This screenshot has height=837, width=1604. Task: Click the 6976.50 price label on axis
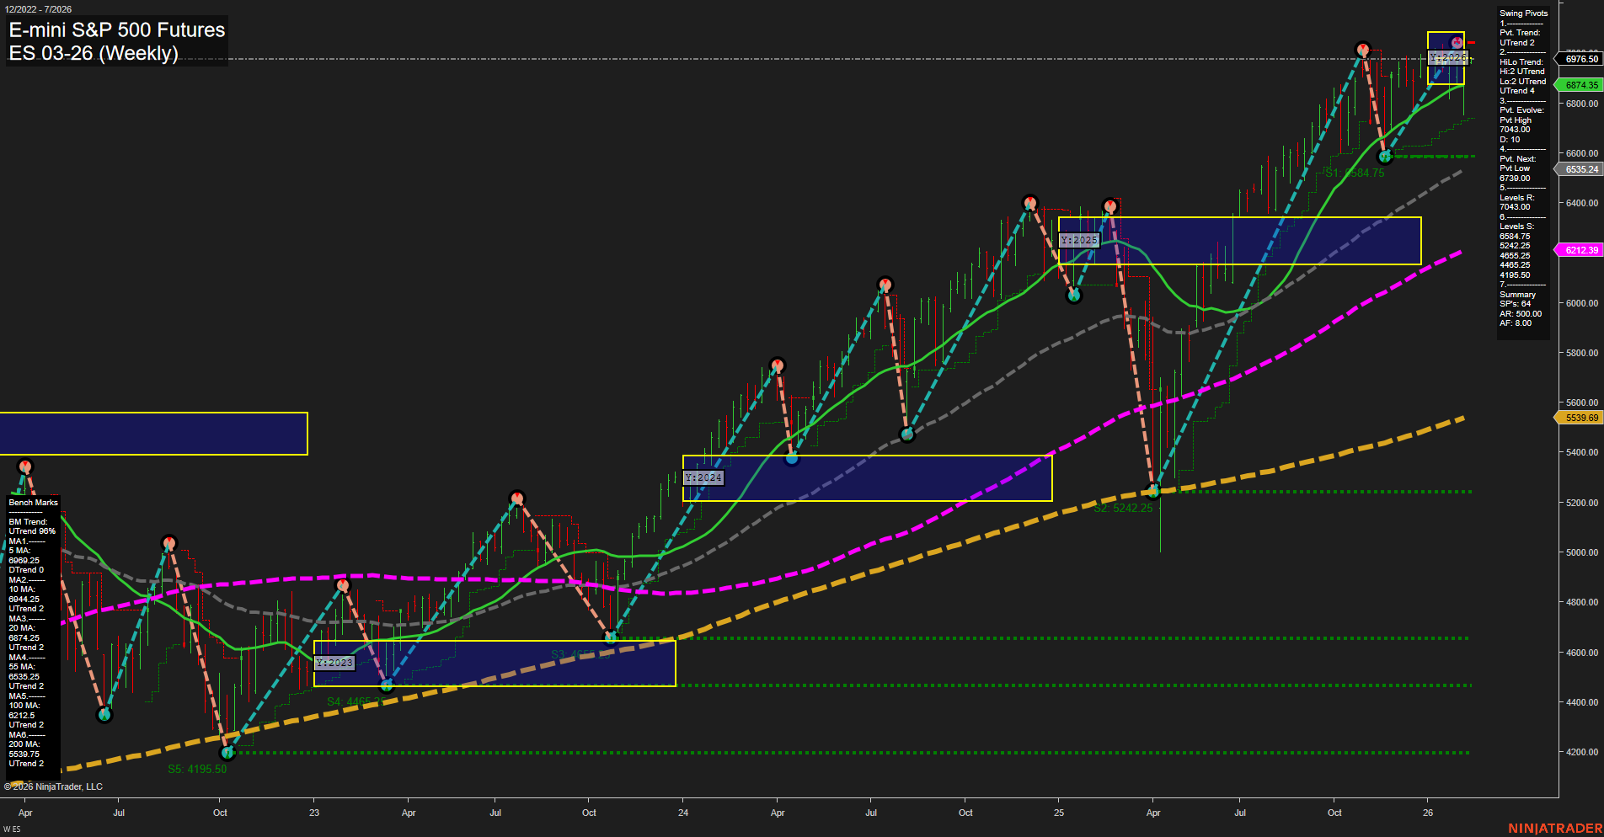point(1582,59)
